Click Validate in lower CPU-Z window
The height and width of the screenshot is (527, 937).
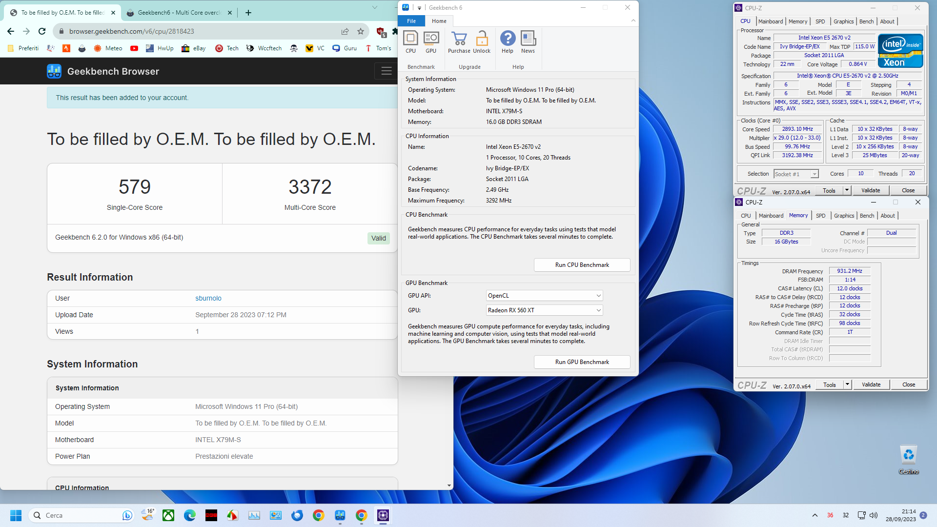[x=871, y=385]
